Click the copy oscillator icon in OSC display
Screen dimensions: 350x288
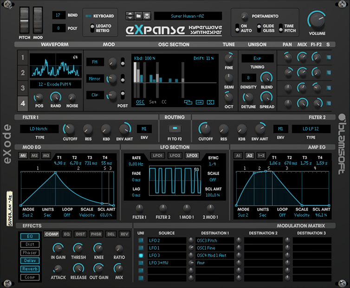point(188,102)
